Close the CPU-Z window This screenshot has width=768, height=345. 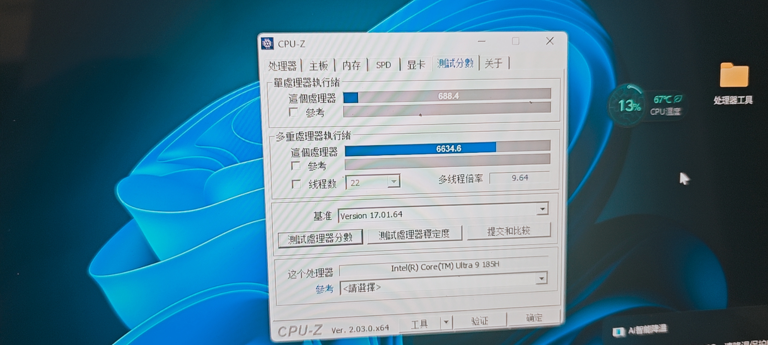coord(550,41)
